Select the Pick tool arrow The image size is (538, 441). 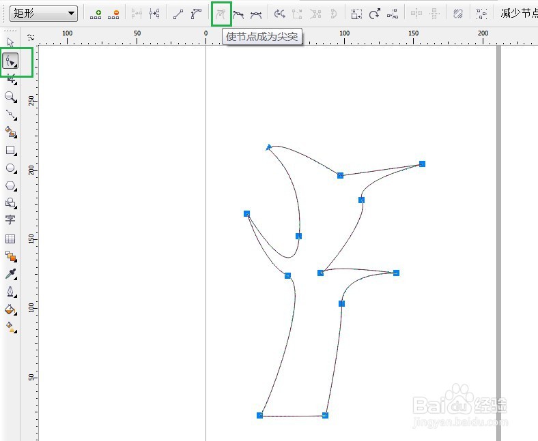pos(10,42)
